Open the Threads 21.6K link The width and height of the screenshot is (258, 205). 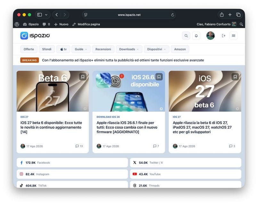[186, 185]
